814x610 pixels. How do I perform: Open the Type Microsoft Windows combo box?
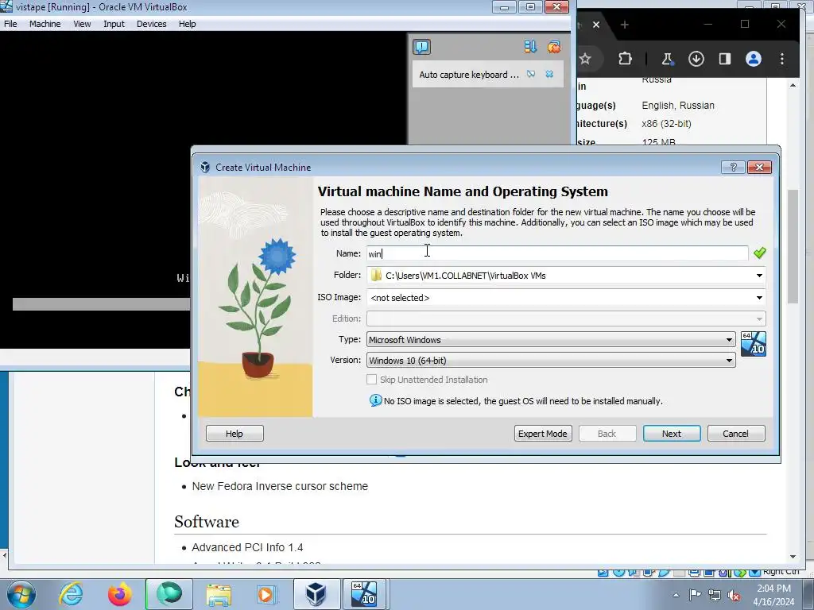tap(551, 340)
